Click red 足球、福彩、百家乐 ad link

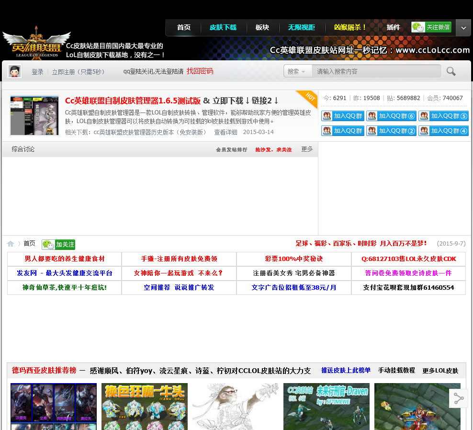[x=361, y=244]
